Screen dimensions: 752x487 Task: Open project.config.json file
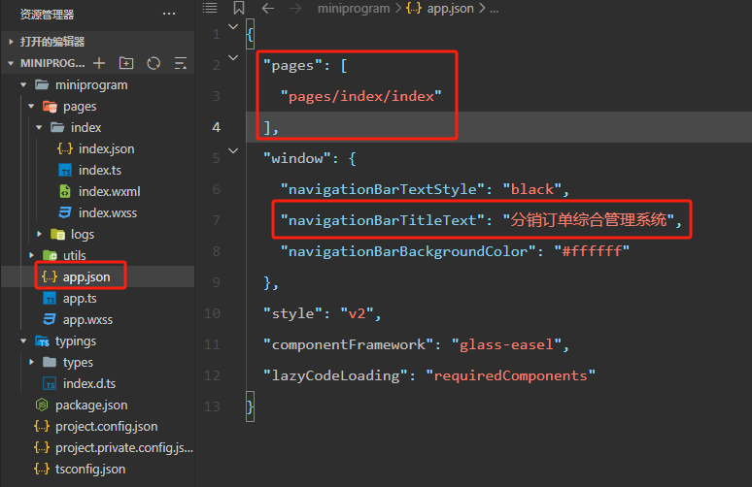[x=107, y=426]
